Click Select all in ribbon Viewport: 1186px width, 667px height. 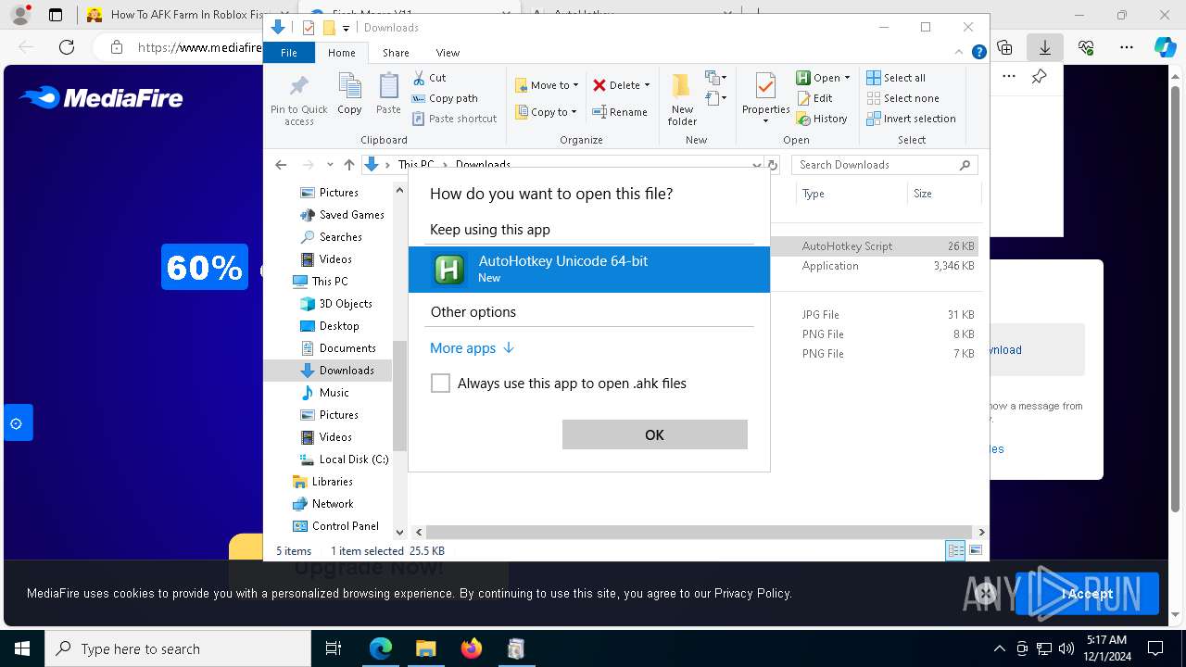click(x=896, y=78)
